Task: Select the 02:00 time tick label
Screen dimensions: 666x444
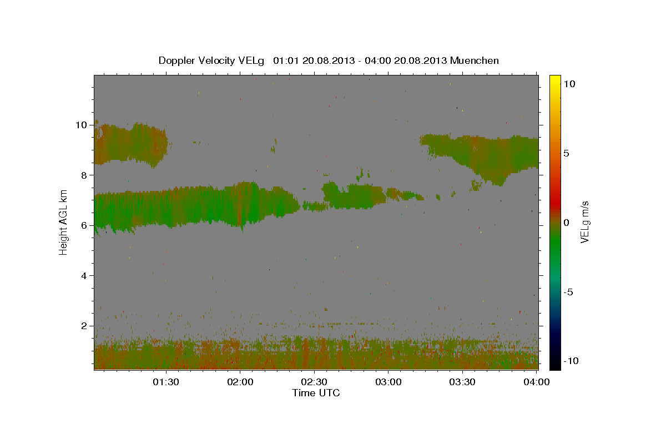Action: tap(240, 382)
